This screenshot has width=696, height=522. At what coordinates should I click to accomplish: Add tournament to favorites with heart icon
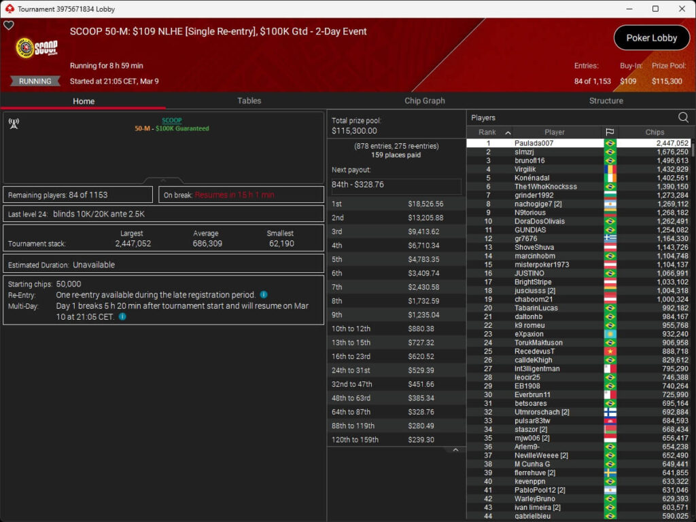(x=9, y=25)
